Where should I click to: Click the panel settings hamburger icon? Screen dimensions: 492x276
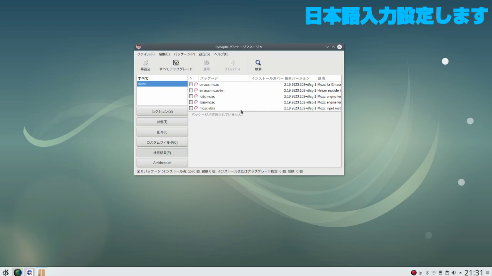pos(488,273)
